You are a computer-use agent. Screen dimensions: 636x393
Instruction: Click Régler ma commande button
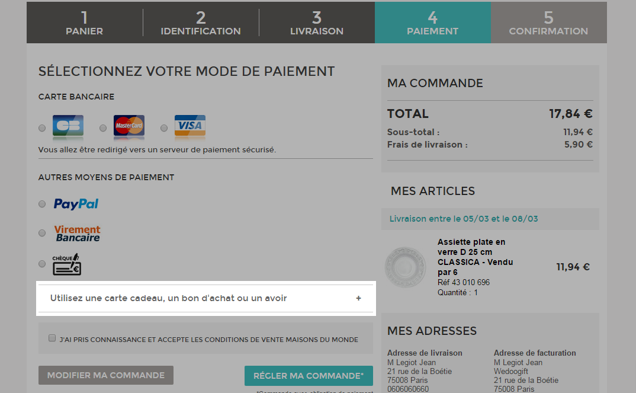click(309, 376)
